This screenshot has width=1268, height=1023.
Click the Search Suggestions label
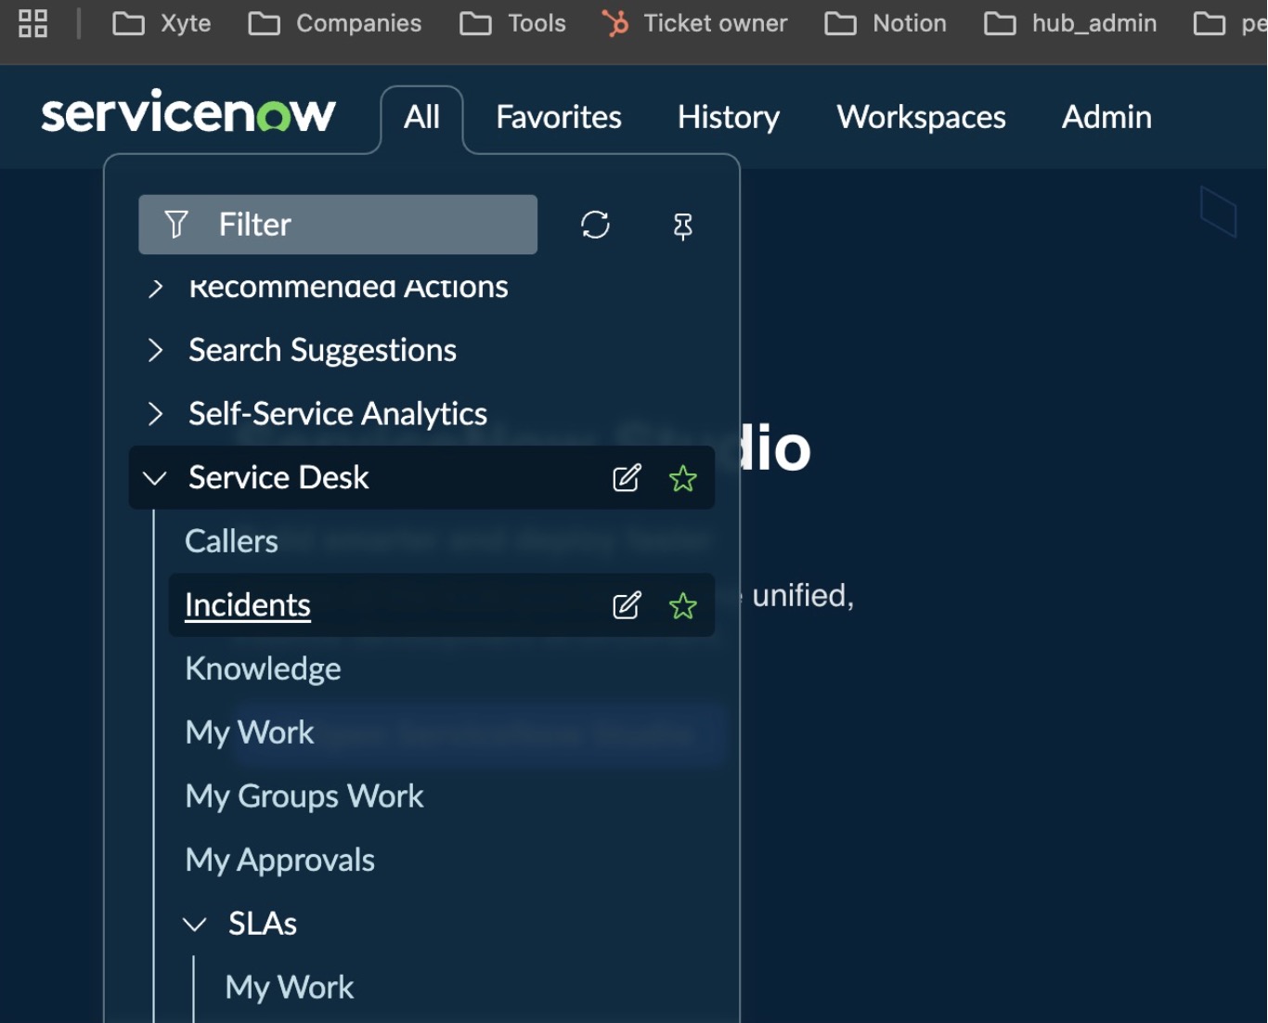[x=322, y=350]
